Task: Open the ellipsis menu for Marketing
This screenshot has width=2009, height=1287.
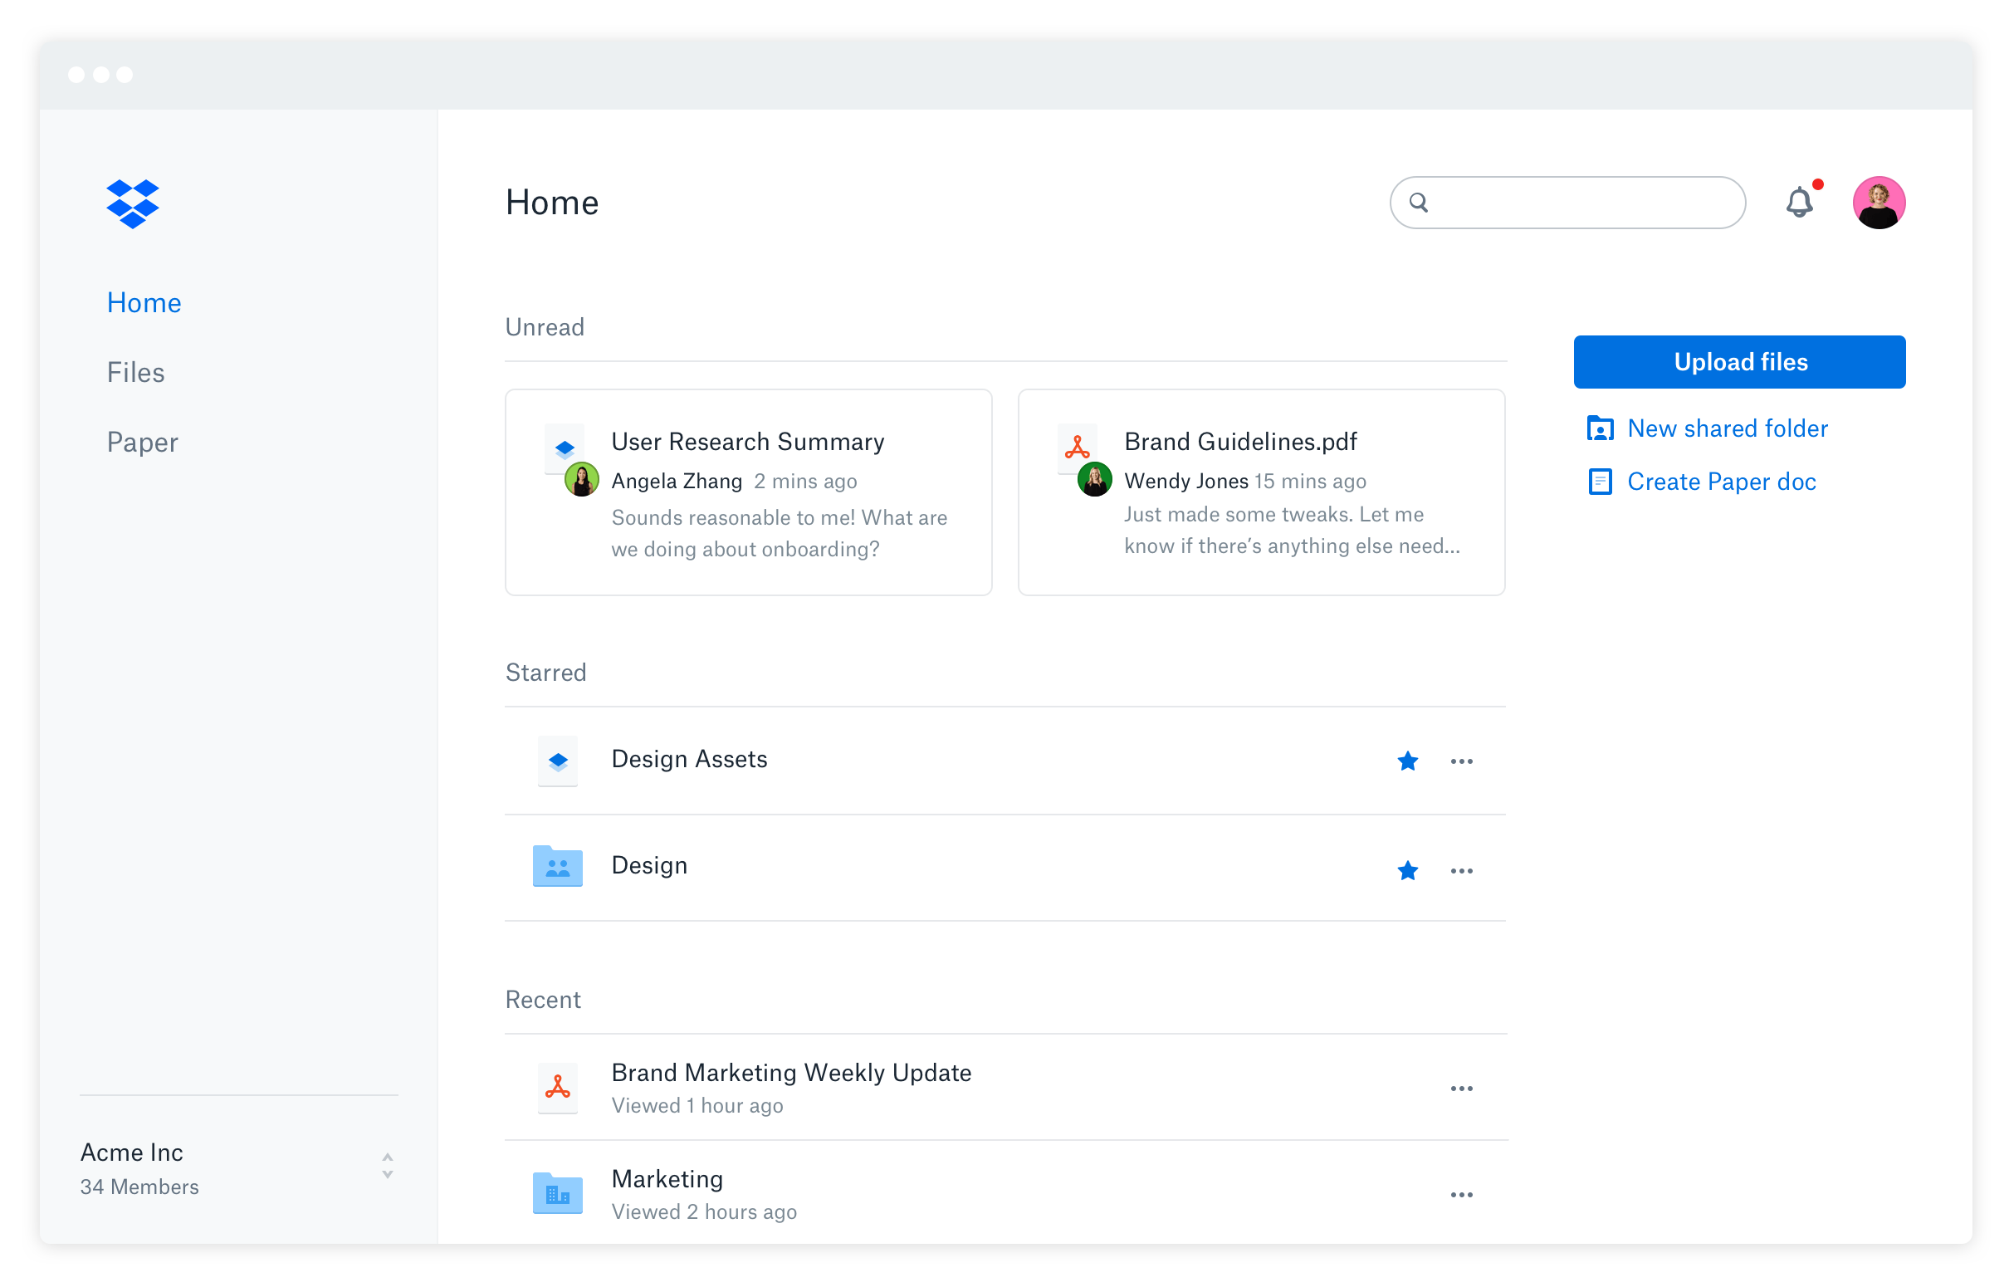Action: 1462,1194
